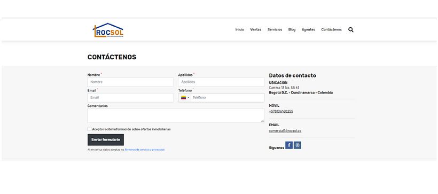Image resolution: width=438 pixels, height=194 pixels.
Task: Select the MÓVIL label
Action: [x=274, y=106]
